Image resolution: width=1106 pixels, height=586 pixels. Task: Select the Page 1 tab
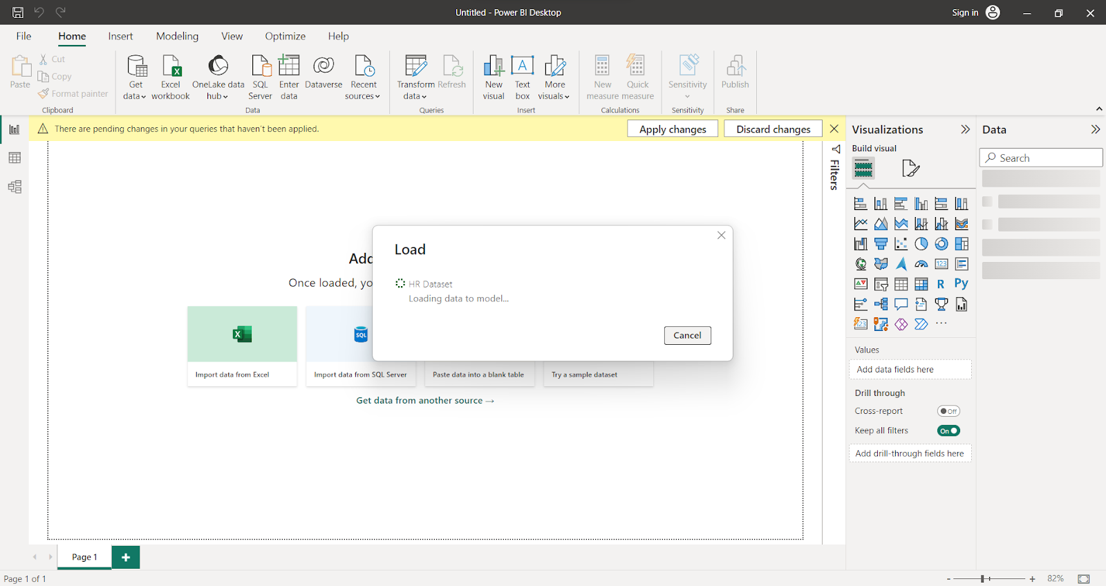click(84, 557)
